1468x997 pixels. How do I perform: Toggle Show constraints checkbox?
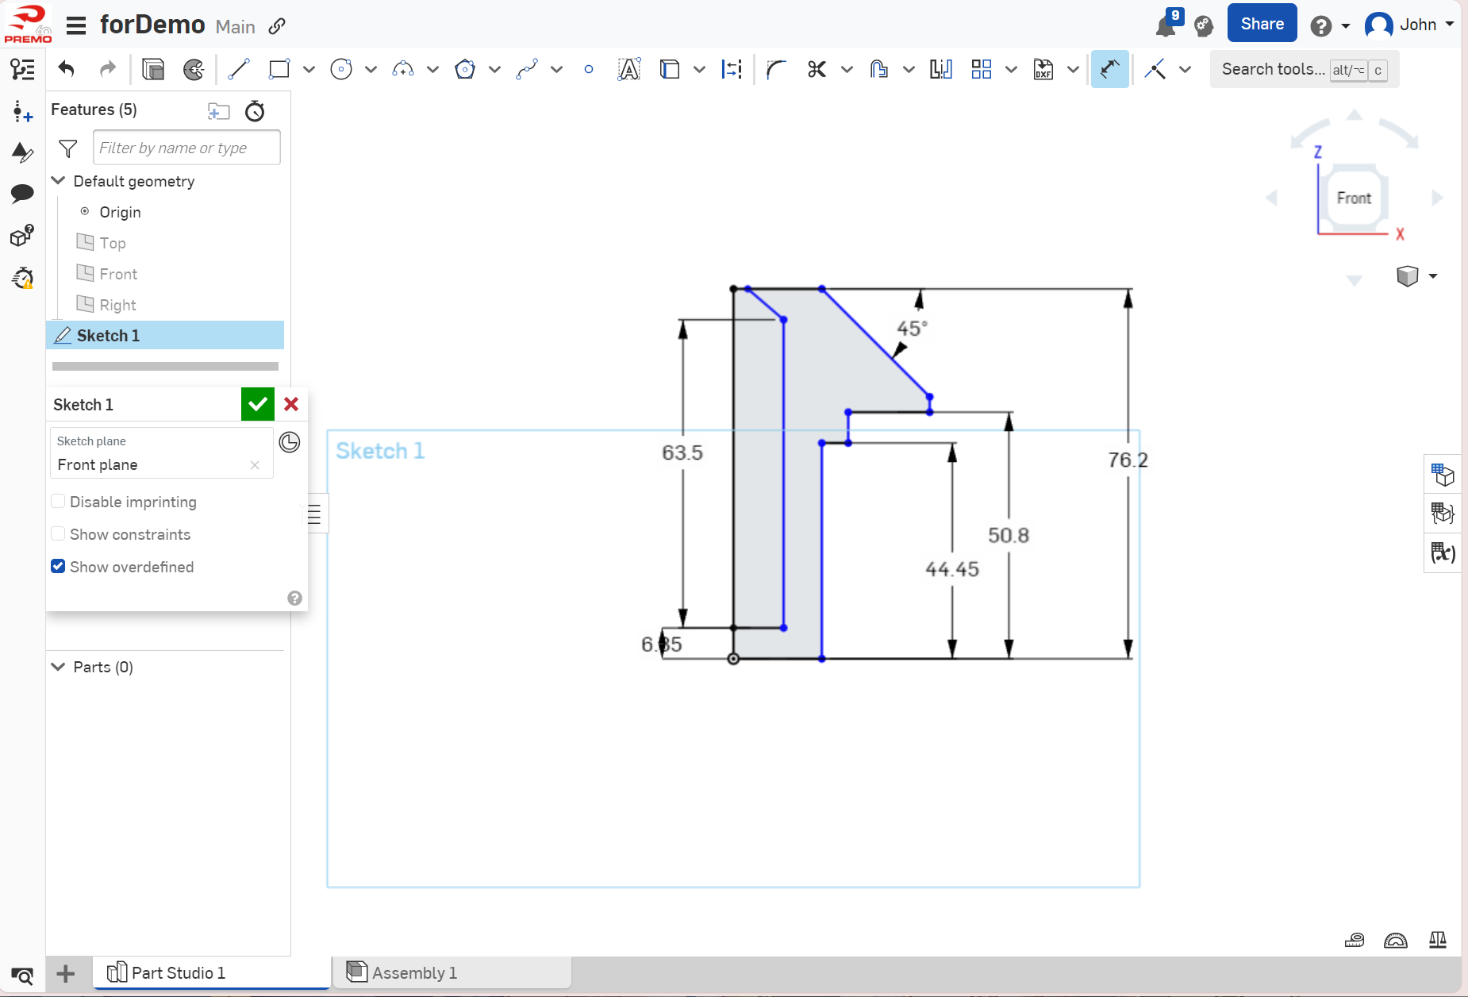(58, 534)
